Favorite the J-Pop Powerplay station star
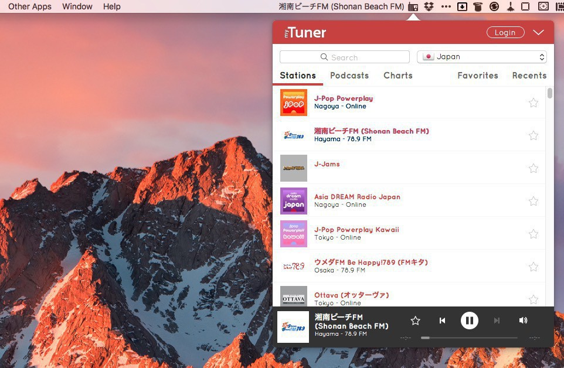Image resolution: width=564 pixels, height=368 pixels. 534,103
